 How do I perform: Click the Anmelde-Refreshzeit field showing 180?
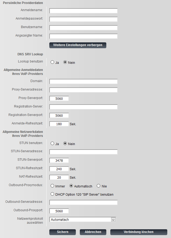59,124
